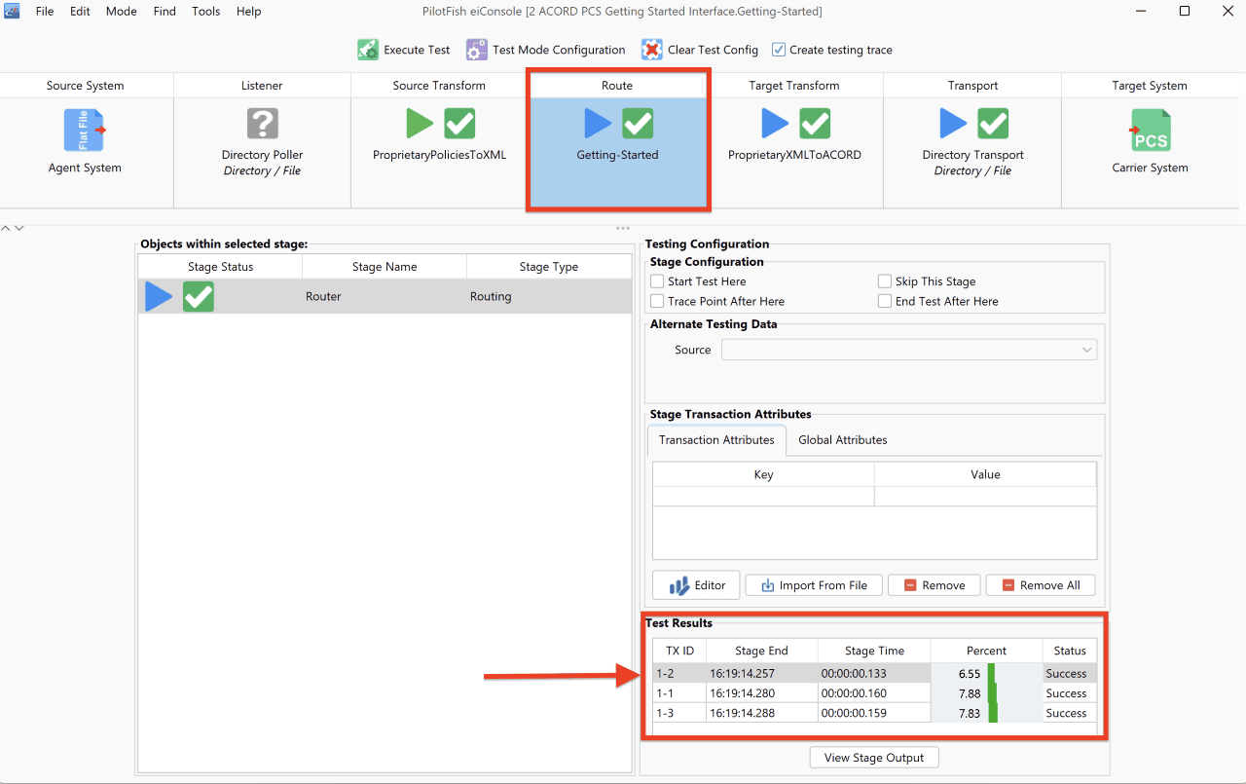Click the play arrow under Target Transform
Screen dimensions: 1246x784
click(775, 124)
